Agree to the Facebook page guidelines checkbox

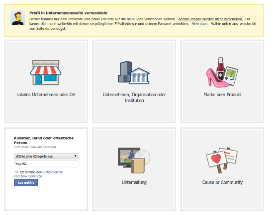tap(17, 171)
